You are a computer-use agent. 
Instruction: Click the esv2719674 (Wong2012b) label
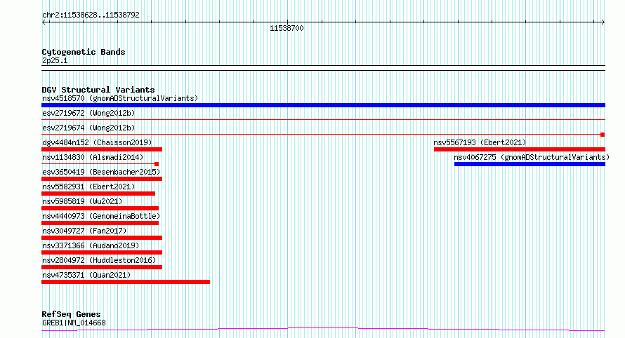(x=88, y=128)
